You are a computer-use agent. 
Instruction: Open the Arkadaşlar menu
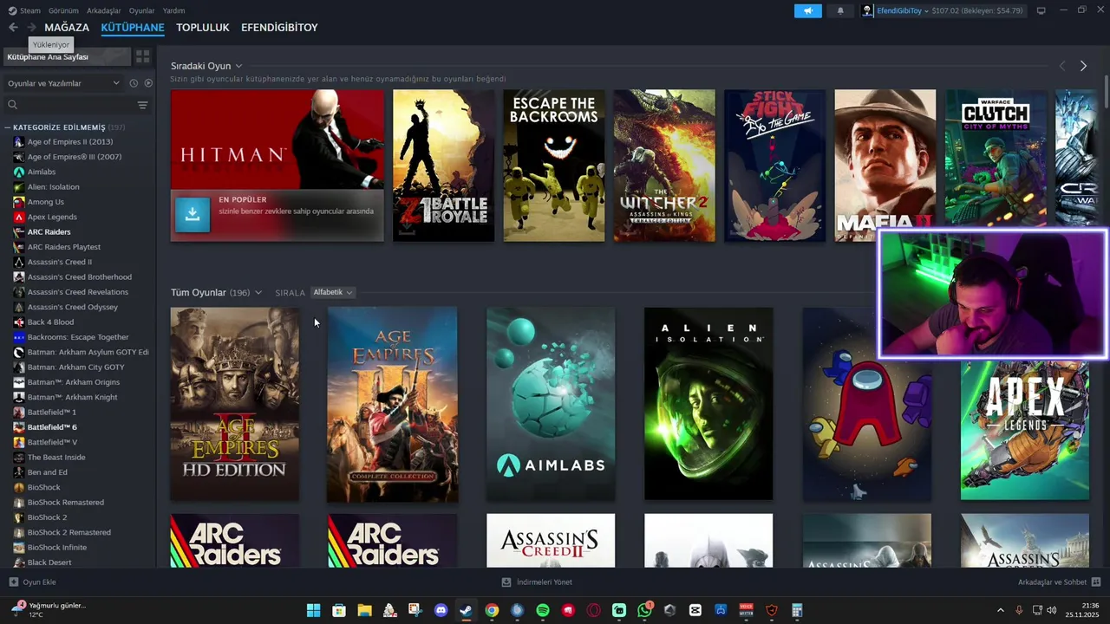(x=104, y=10)
